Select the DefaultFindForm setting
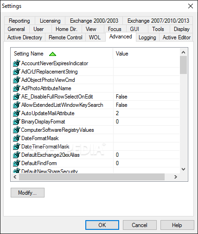Image resolution: width=198 pixels, height=234 pixels. (x=96, y=163)
